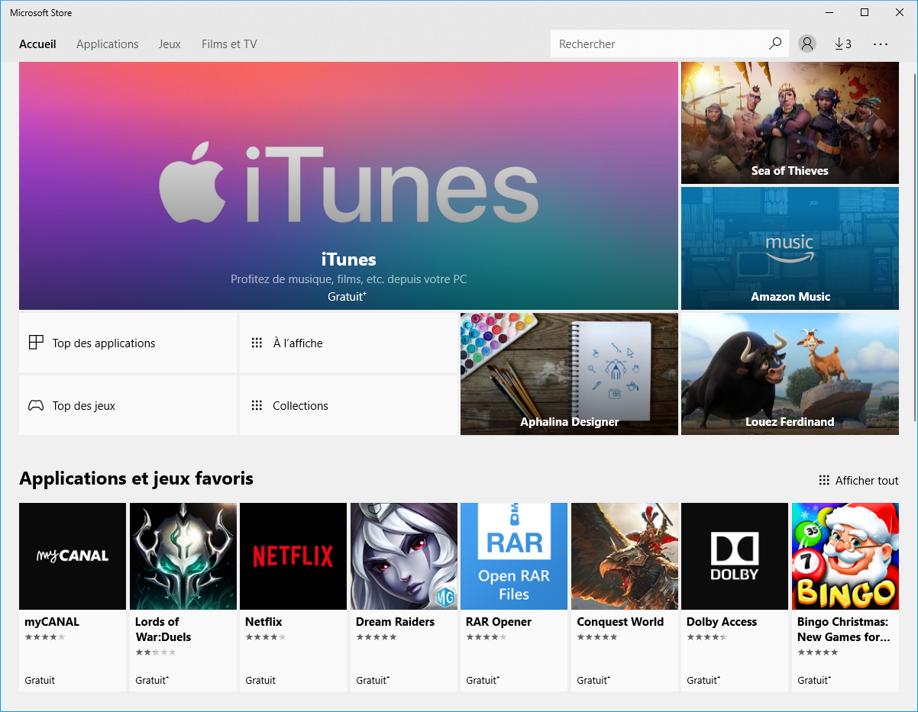Click Gratuit price under iTunes banner

pos(347,296)
